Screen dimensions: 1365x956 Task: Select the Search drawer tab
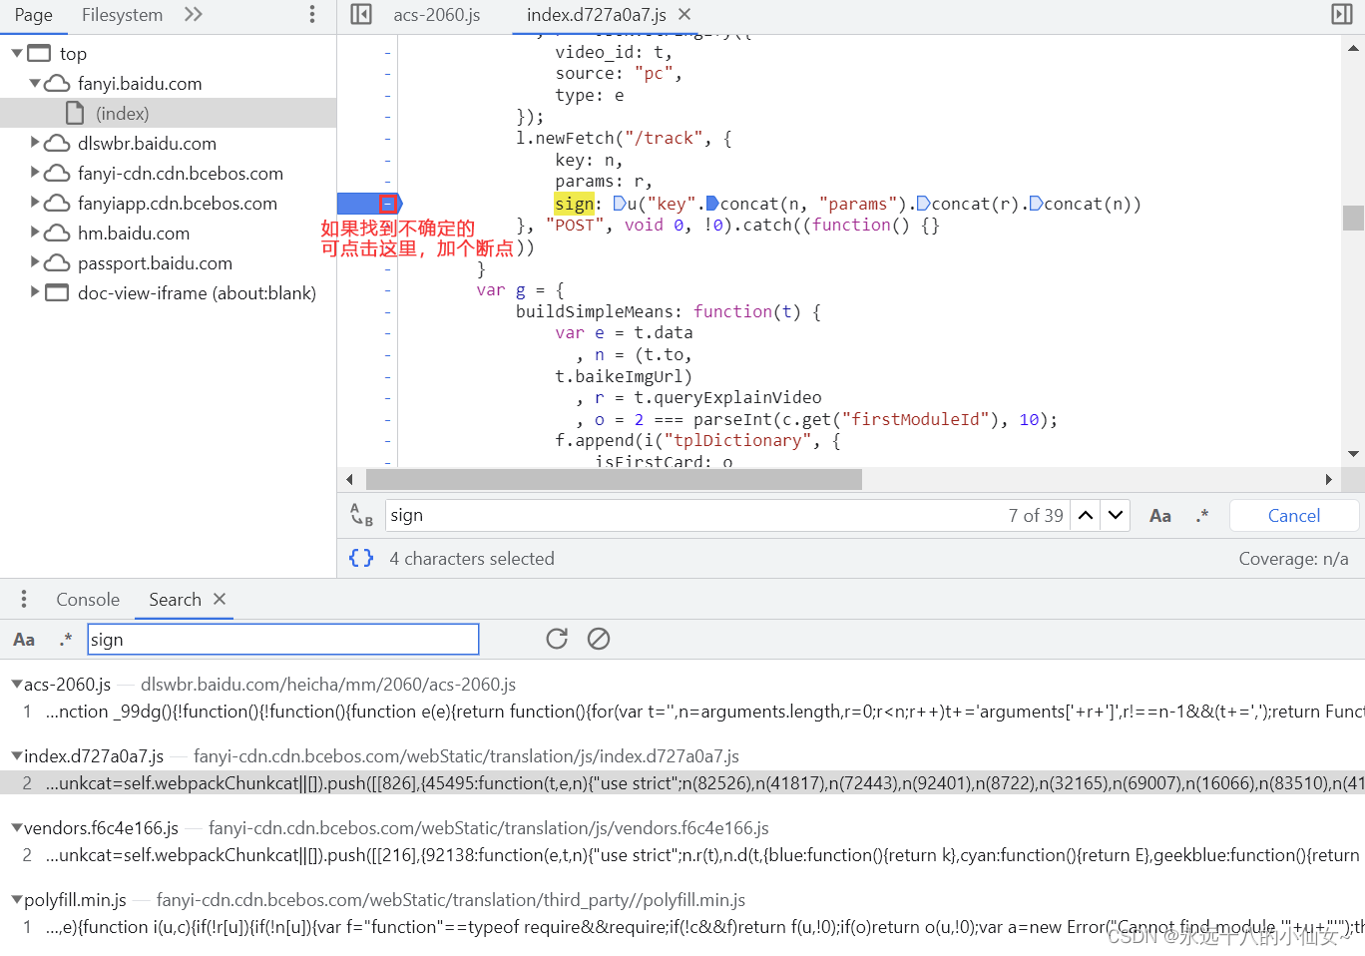(175, 600)
